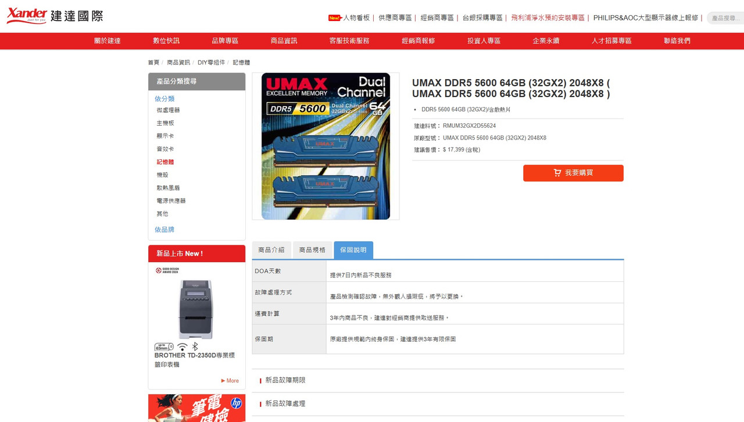The image size is (744, 422).
Task: Switch to 保固說明 tab
Action: [x=353, y=250]
